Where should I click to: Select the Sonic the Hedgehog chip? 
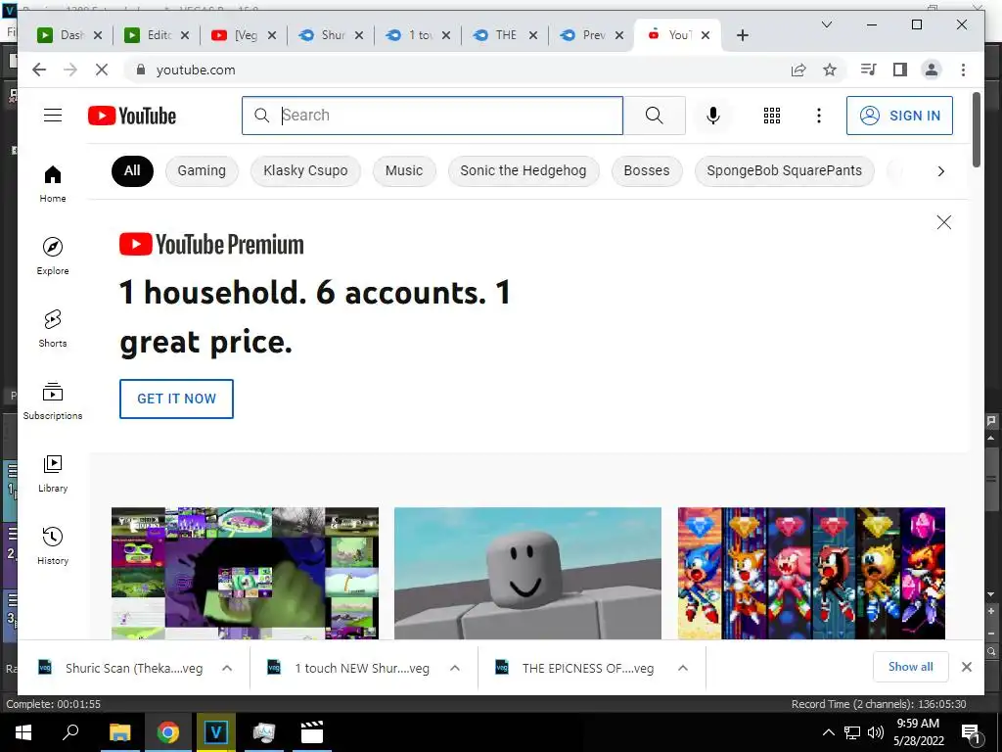[x=524, y=170]
